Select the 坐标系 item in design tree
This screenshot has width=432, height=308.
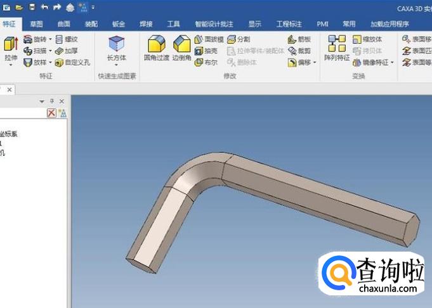coord(9,134)
